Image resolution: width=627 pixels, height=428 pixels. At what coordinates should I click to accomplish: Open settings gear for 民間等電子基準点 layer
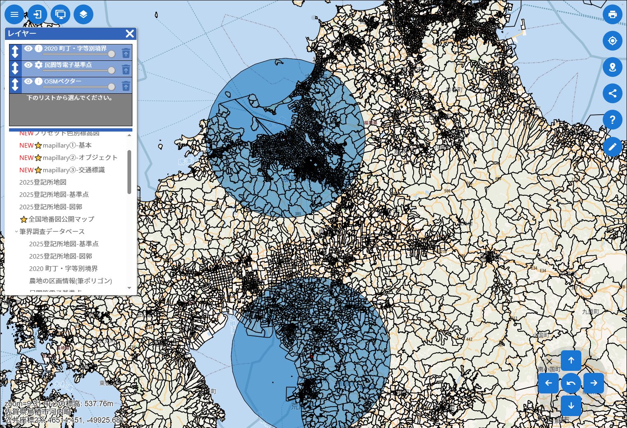click(x=39, y=65)
